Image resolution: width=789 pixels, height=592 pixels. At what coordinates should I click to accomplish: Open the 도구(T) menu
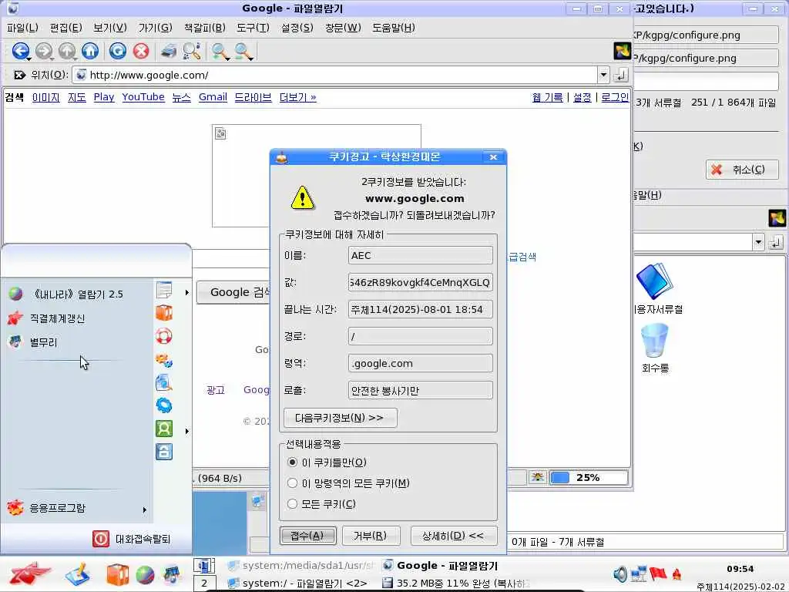pos(253,28)
